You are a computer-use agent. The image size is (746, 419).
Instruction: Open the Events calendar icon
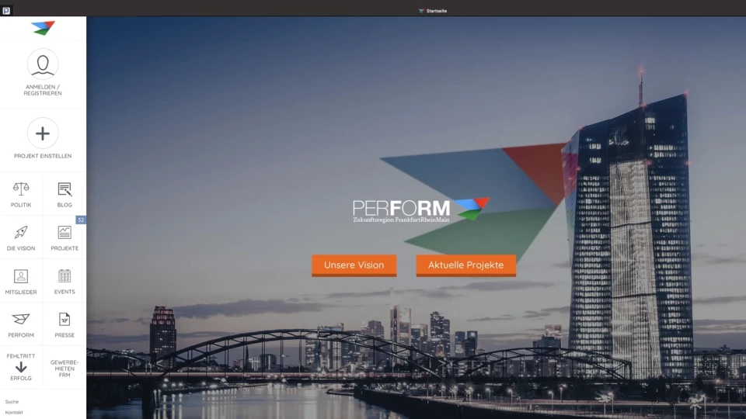point(64,276)
